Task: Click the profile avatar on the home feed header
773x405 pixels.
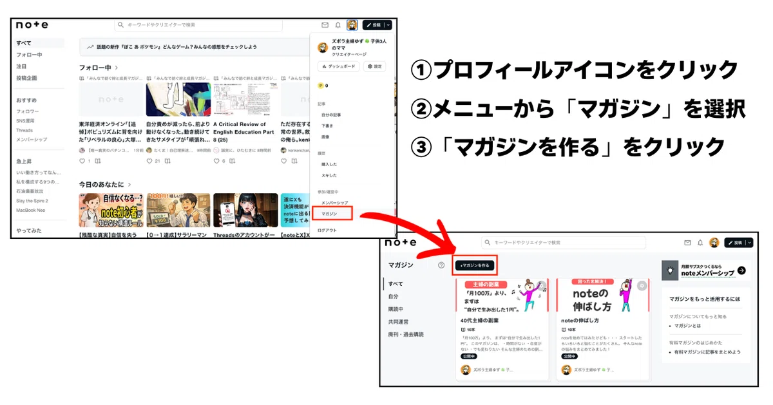Action: pos(352,25)
